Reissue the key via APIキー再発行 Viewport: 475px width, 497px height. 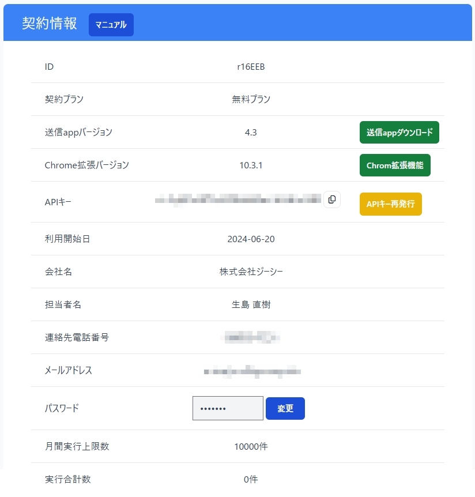coord(390,204)
